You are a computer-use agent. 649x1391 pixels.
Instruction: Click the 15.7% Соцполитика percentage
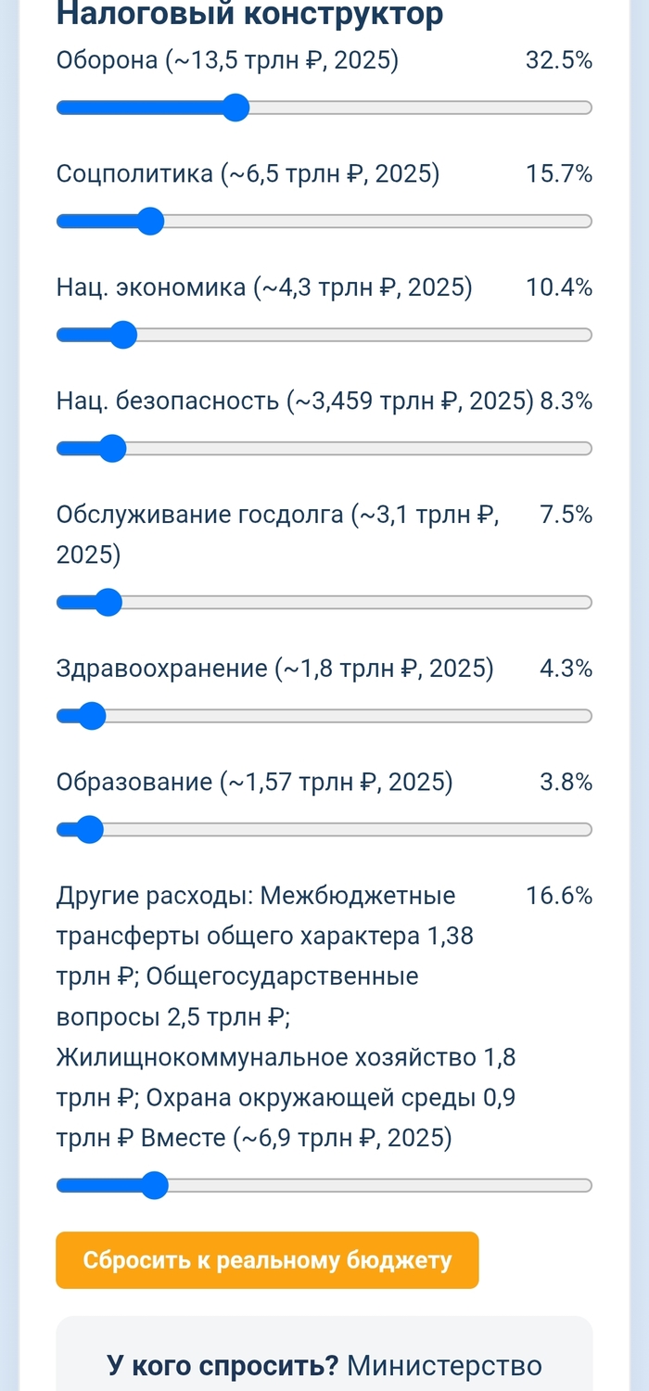(x=558, y=174)
